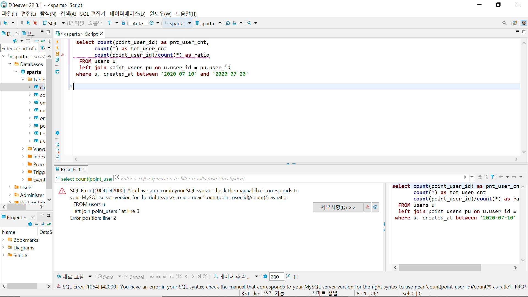
Task: Click the 세부사항(D) >> details button
Action: tap(338, 207)
